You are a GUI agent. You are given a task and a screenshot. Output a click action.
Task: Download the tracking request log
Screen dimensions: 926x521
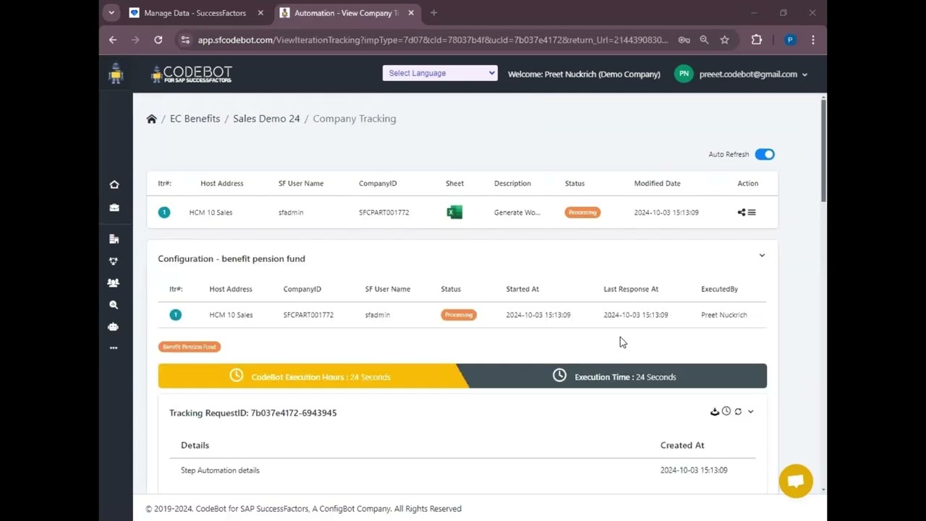pyautogui.click(x=715, y=412)
